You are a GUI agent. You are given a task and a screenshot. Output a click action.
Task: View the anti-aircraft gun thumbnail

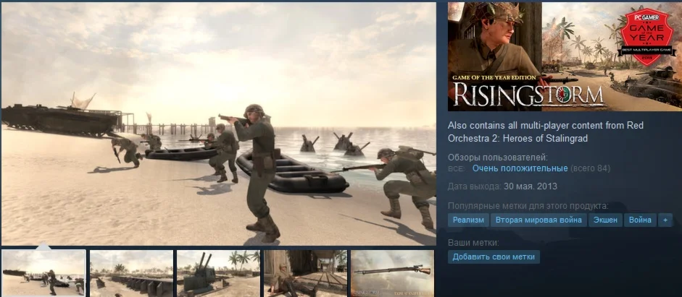point(218,272)
